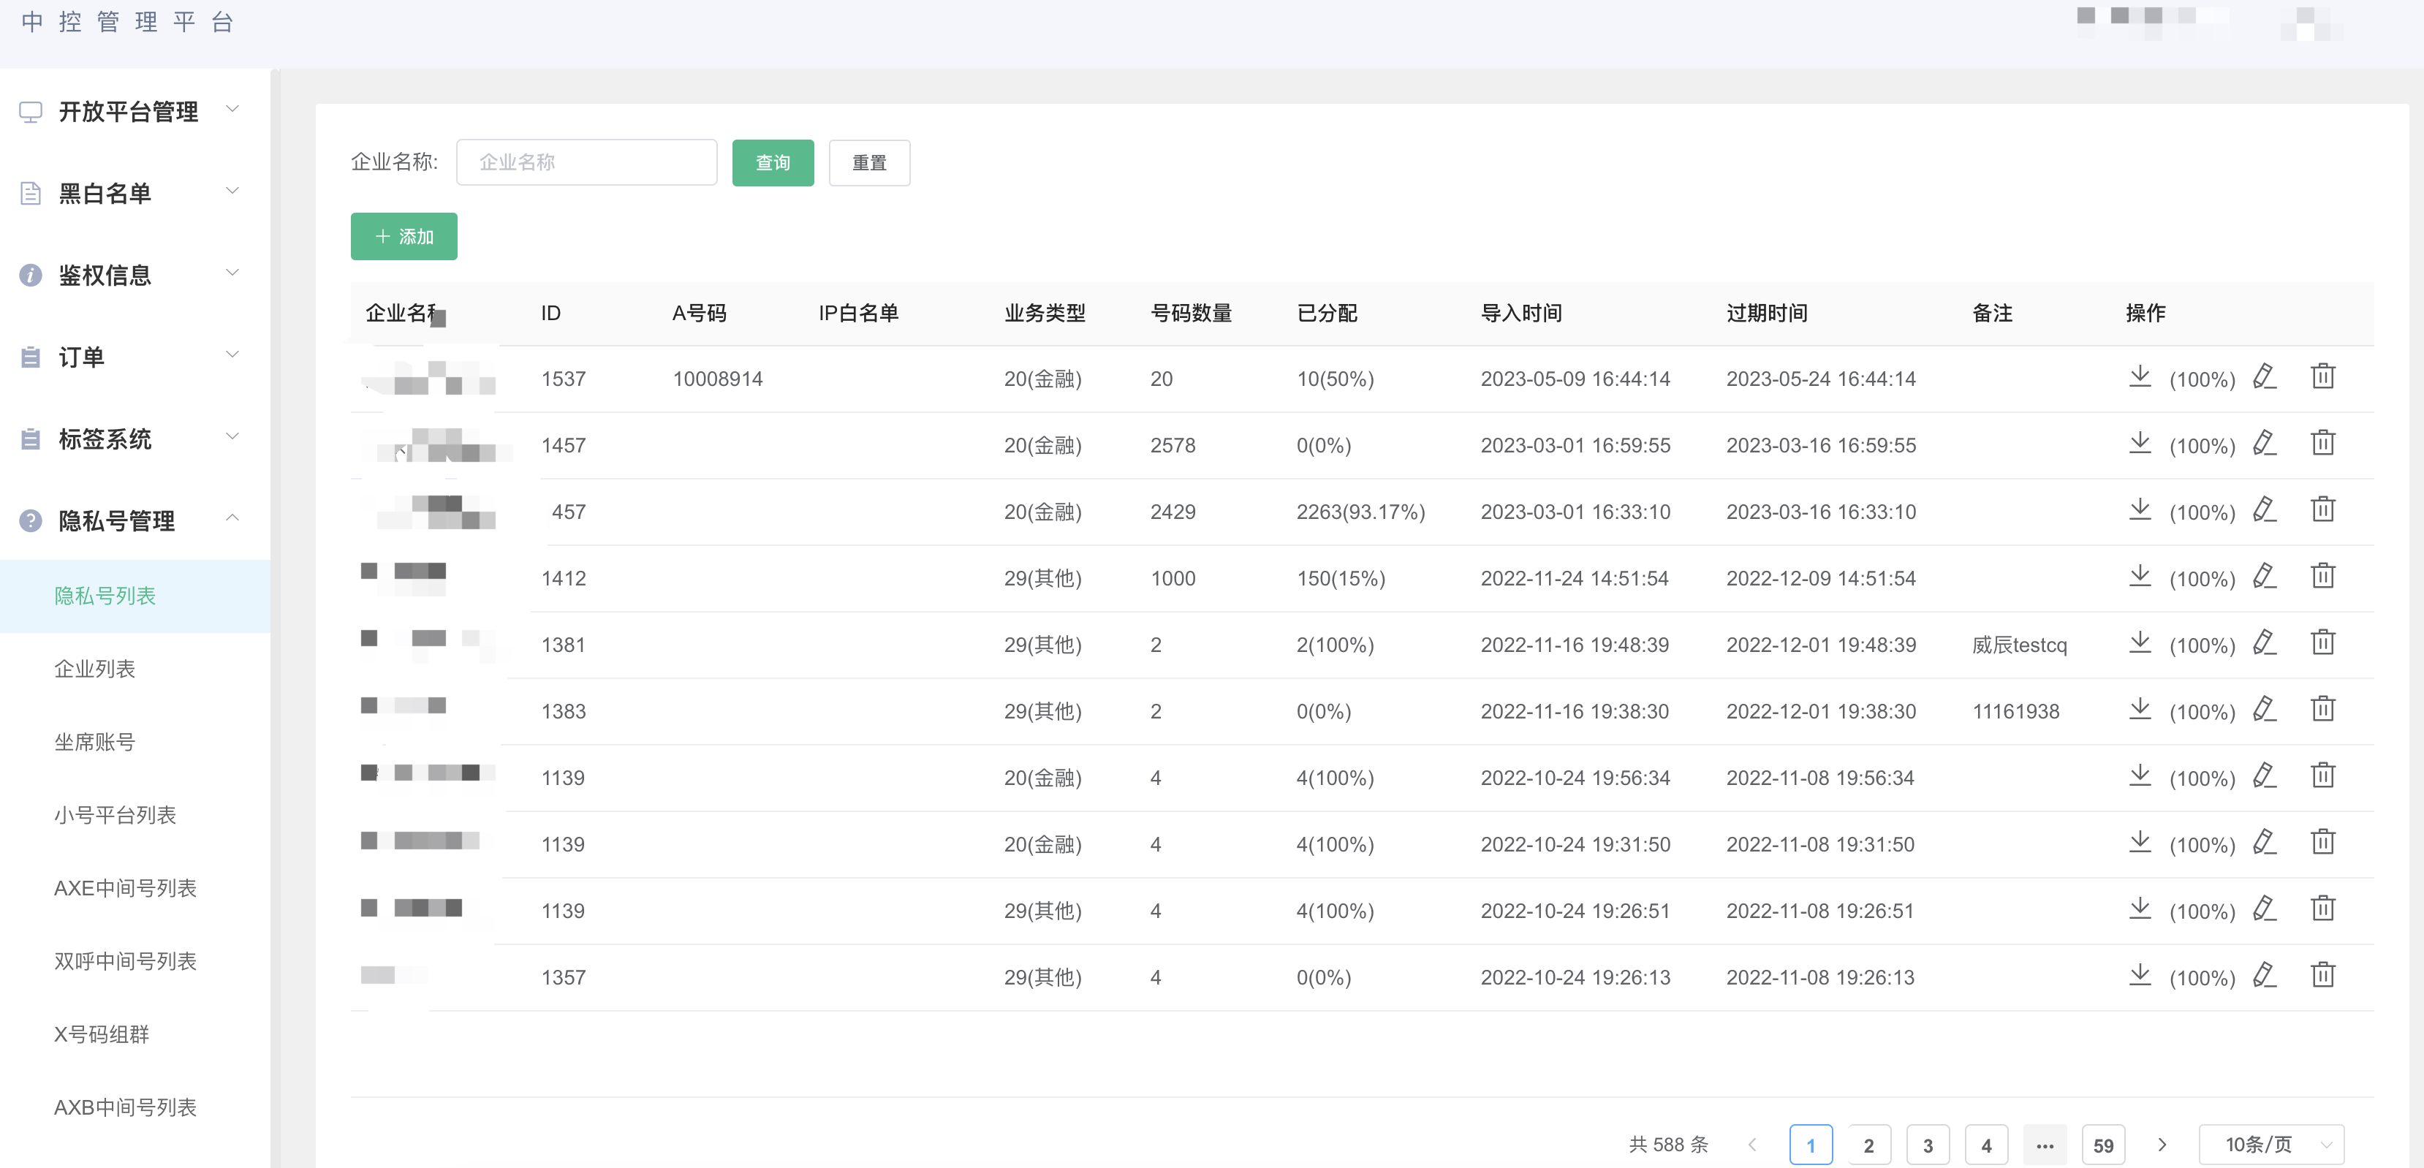Open AXB中间号列表 in the sidebar

(x=135, y=1108)
